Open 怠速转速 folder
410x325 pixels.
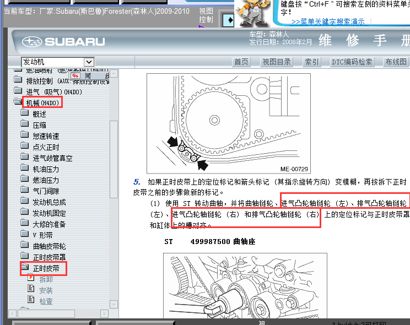(46, 136)
